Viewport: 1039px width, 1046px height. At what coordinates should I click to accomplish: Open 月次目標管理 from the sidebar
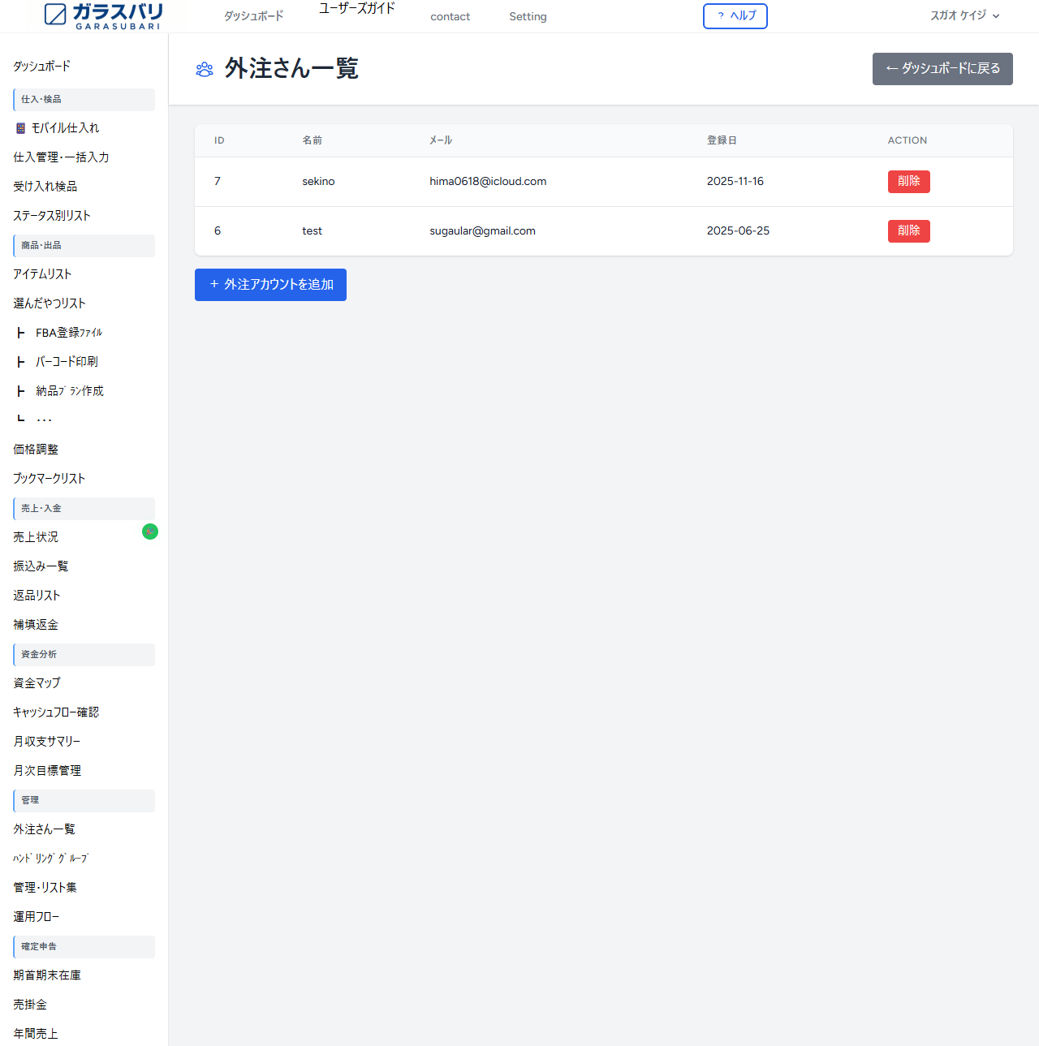pos(47,771)
